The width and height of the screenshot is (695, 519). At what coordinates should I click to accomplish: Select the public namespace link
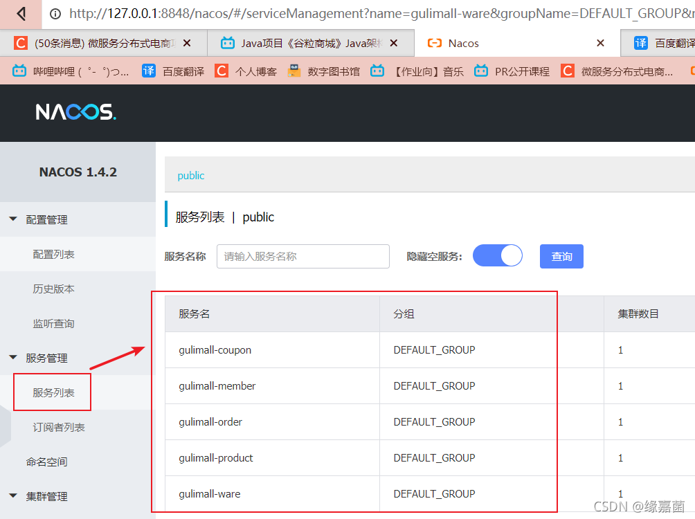(191, 176)
